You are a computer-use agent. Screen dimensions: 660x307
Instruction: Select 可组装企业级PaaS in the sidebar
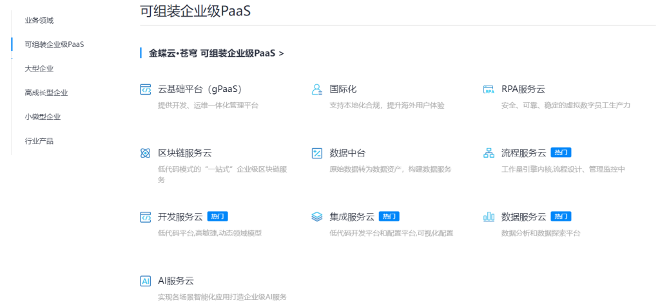point(54,44)
